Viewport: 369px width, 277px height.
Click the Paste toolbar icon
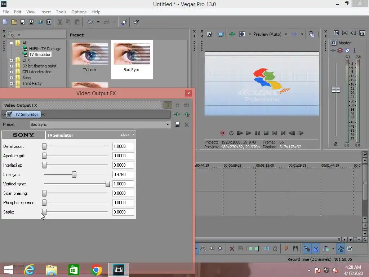coord(77,22)
